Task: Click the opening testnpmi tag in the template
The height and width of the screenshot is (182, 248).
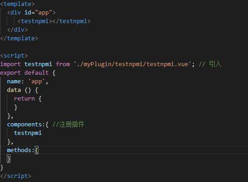Action: click(x=35, y=21)
